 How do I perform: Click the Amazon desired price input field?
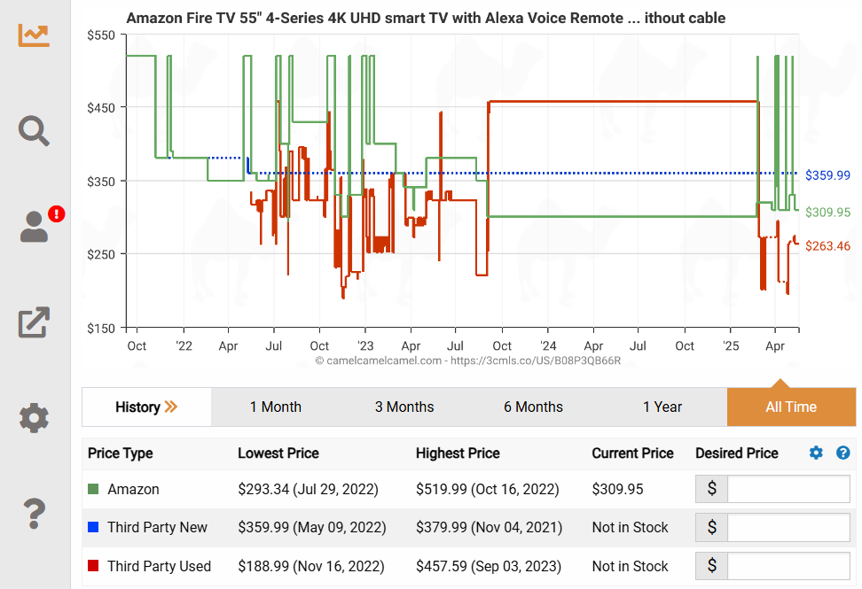tap(788, 489)
